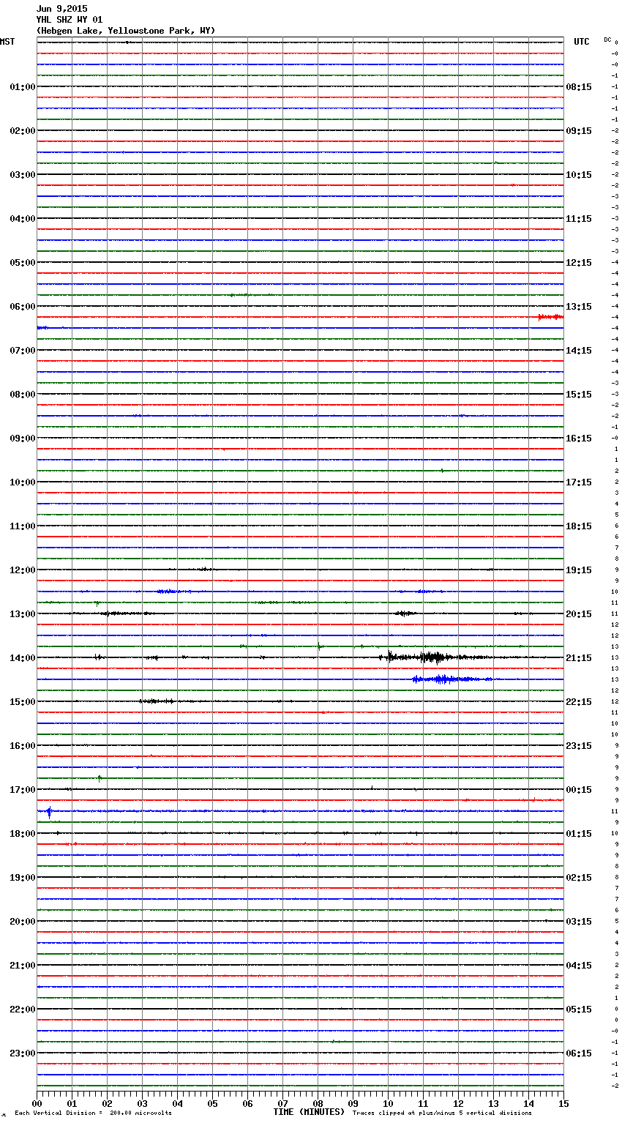Click the "02:15" UTC time label
This screenshot has height=1123, width=622.
(x=579, y=878)
